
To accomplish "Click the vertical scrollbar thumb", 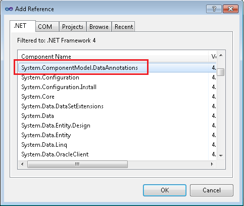I will tap(221, 72).
